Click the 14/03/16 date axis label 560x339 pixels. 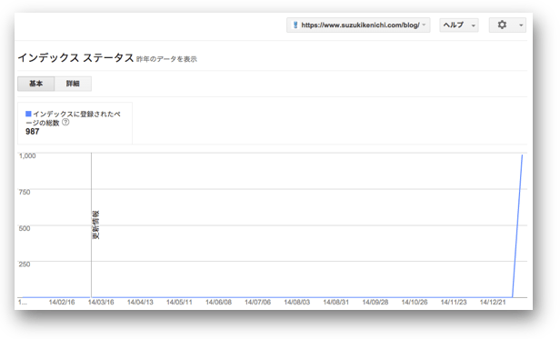101,303
